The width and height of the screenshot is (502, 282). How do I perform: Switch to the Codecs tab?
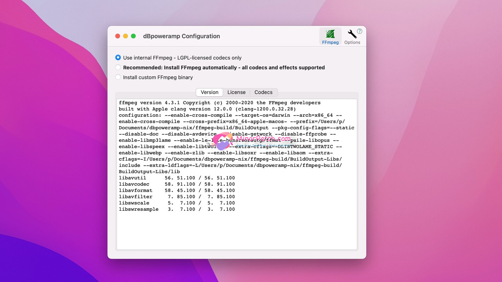point(264,92)
